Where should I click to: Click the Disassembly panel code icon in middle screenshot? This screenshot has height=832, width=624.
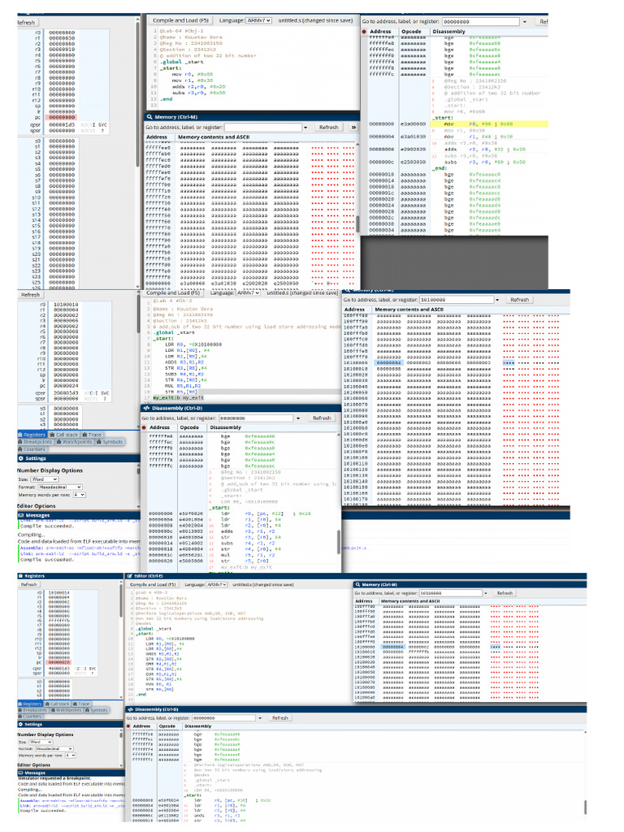146,408
